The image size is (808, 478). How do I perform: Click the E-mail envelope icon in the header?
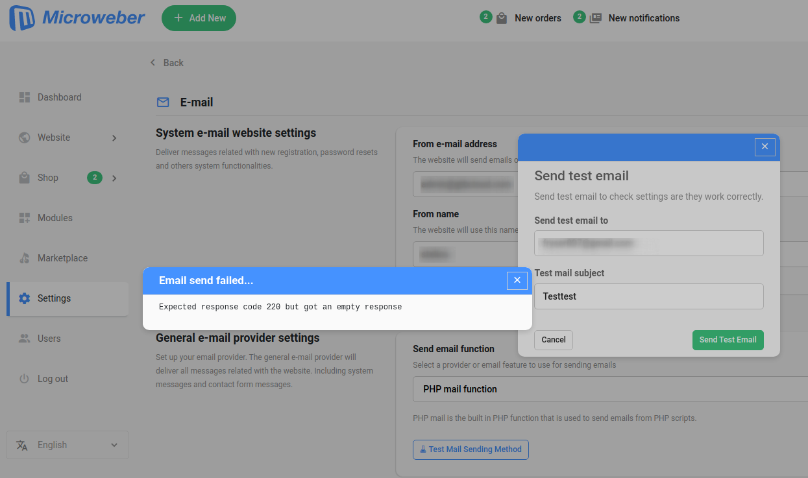click(162, 102)
